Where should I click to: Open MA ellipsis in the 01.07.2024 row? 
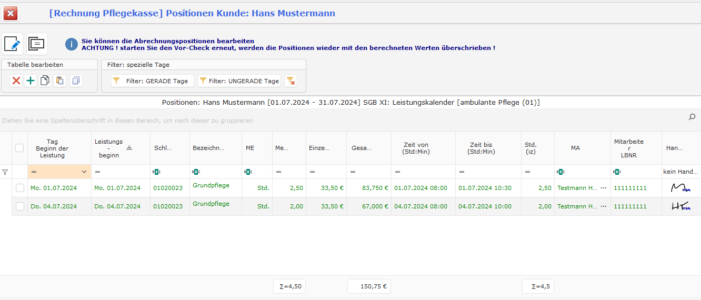603,188
